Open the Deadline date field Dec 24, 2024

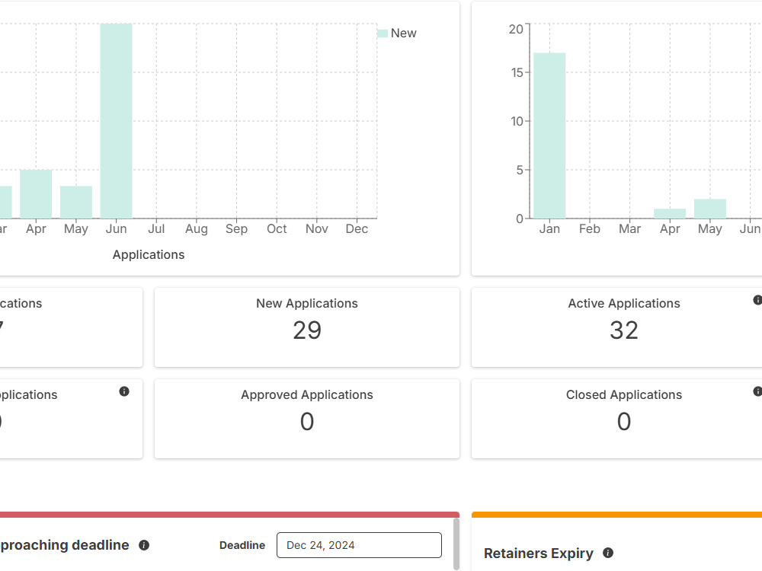[x=359, y=545]
